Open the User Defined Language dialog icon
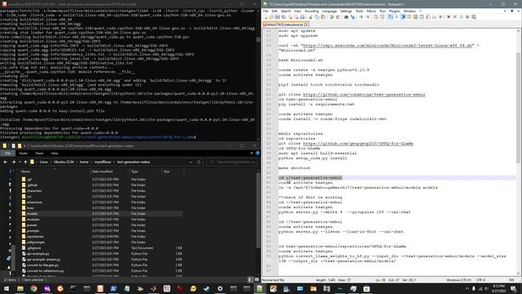The width and height of the screenshot is (522, 294). click(x=409, y=16)
